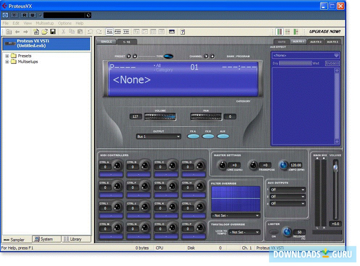Screen dimensions: 360x266
Task: Click the 0:00 display mode icon
Action: [126, 32]
